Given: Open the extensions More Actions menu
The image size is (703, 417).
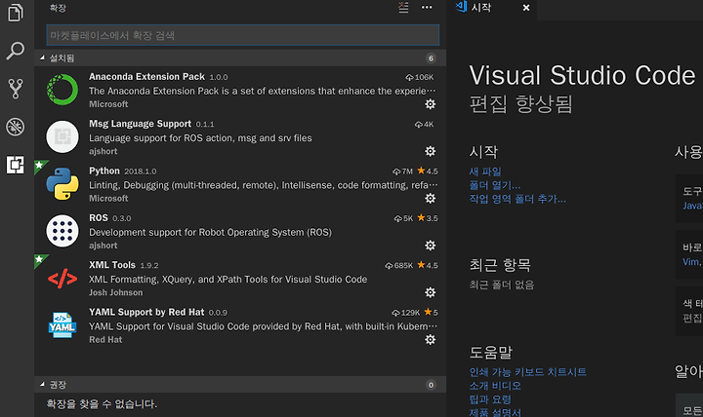Looking at the screenshot, I should (x=427, y=8).
